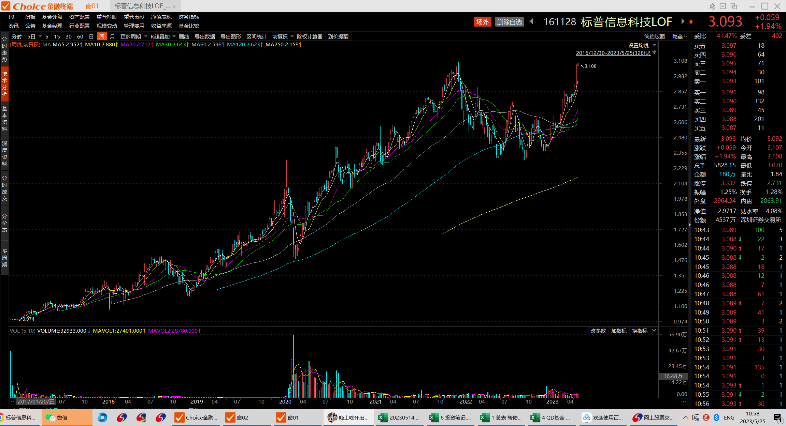Click the cascade windows icon in title bar
The height and width of the screenshot is (426, 786).
[734, 6]
